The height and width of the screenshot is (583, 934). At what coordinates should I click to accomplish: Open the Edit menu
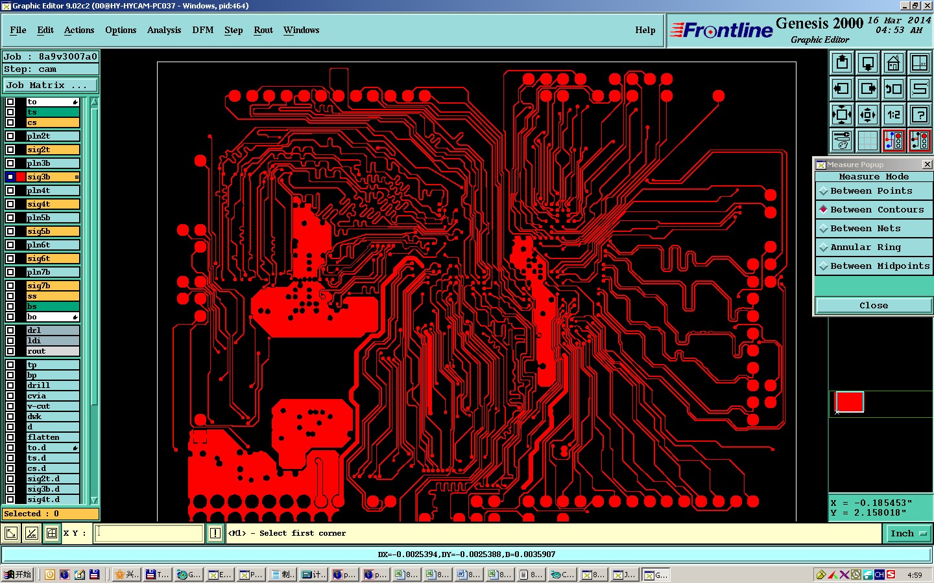(x=45, y=30)
